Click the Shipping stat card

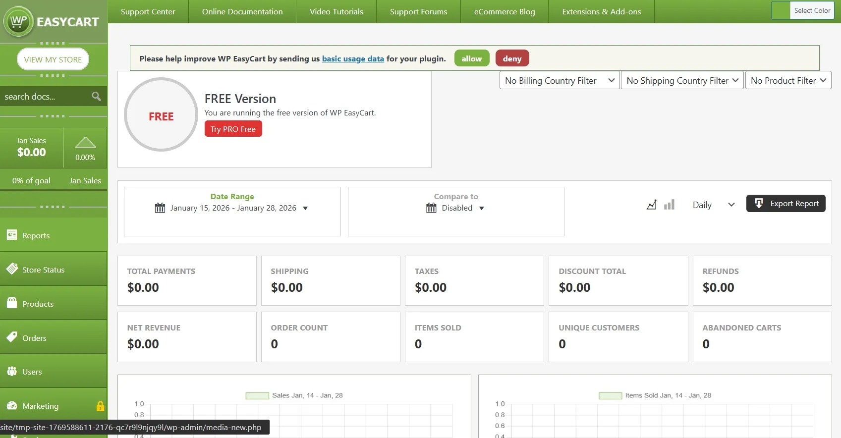pos(331,280)
